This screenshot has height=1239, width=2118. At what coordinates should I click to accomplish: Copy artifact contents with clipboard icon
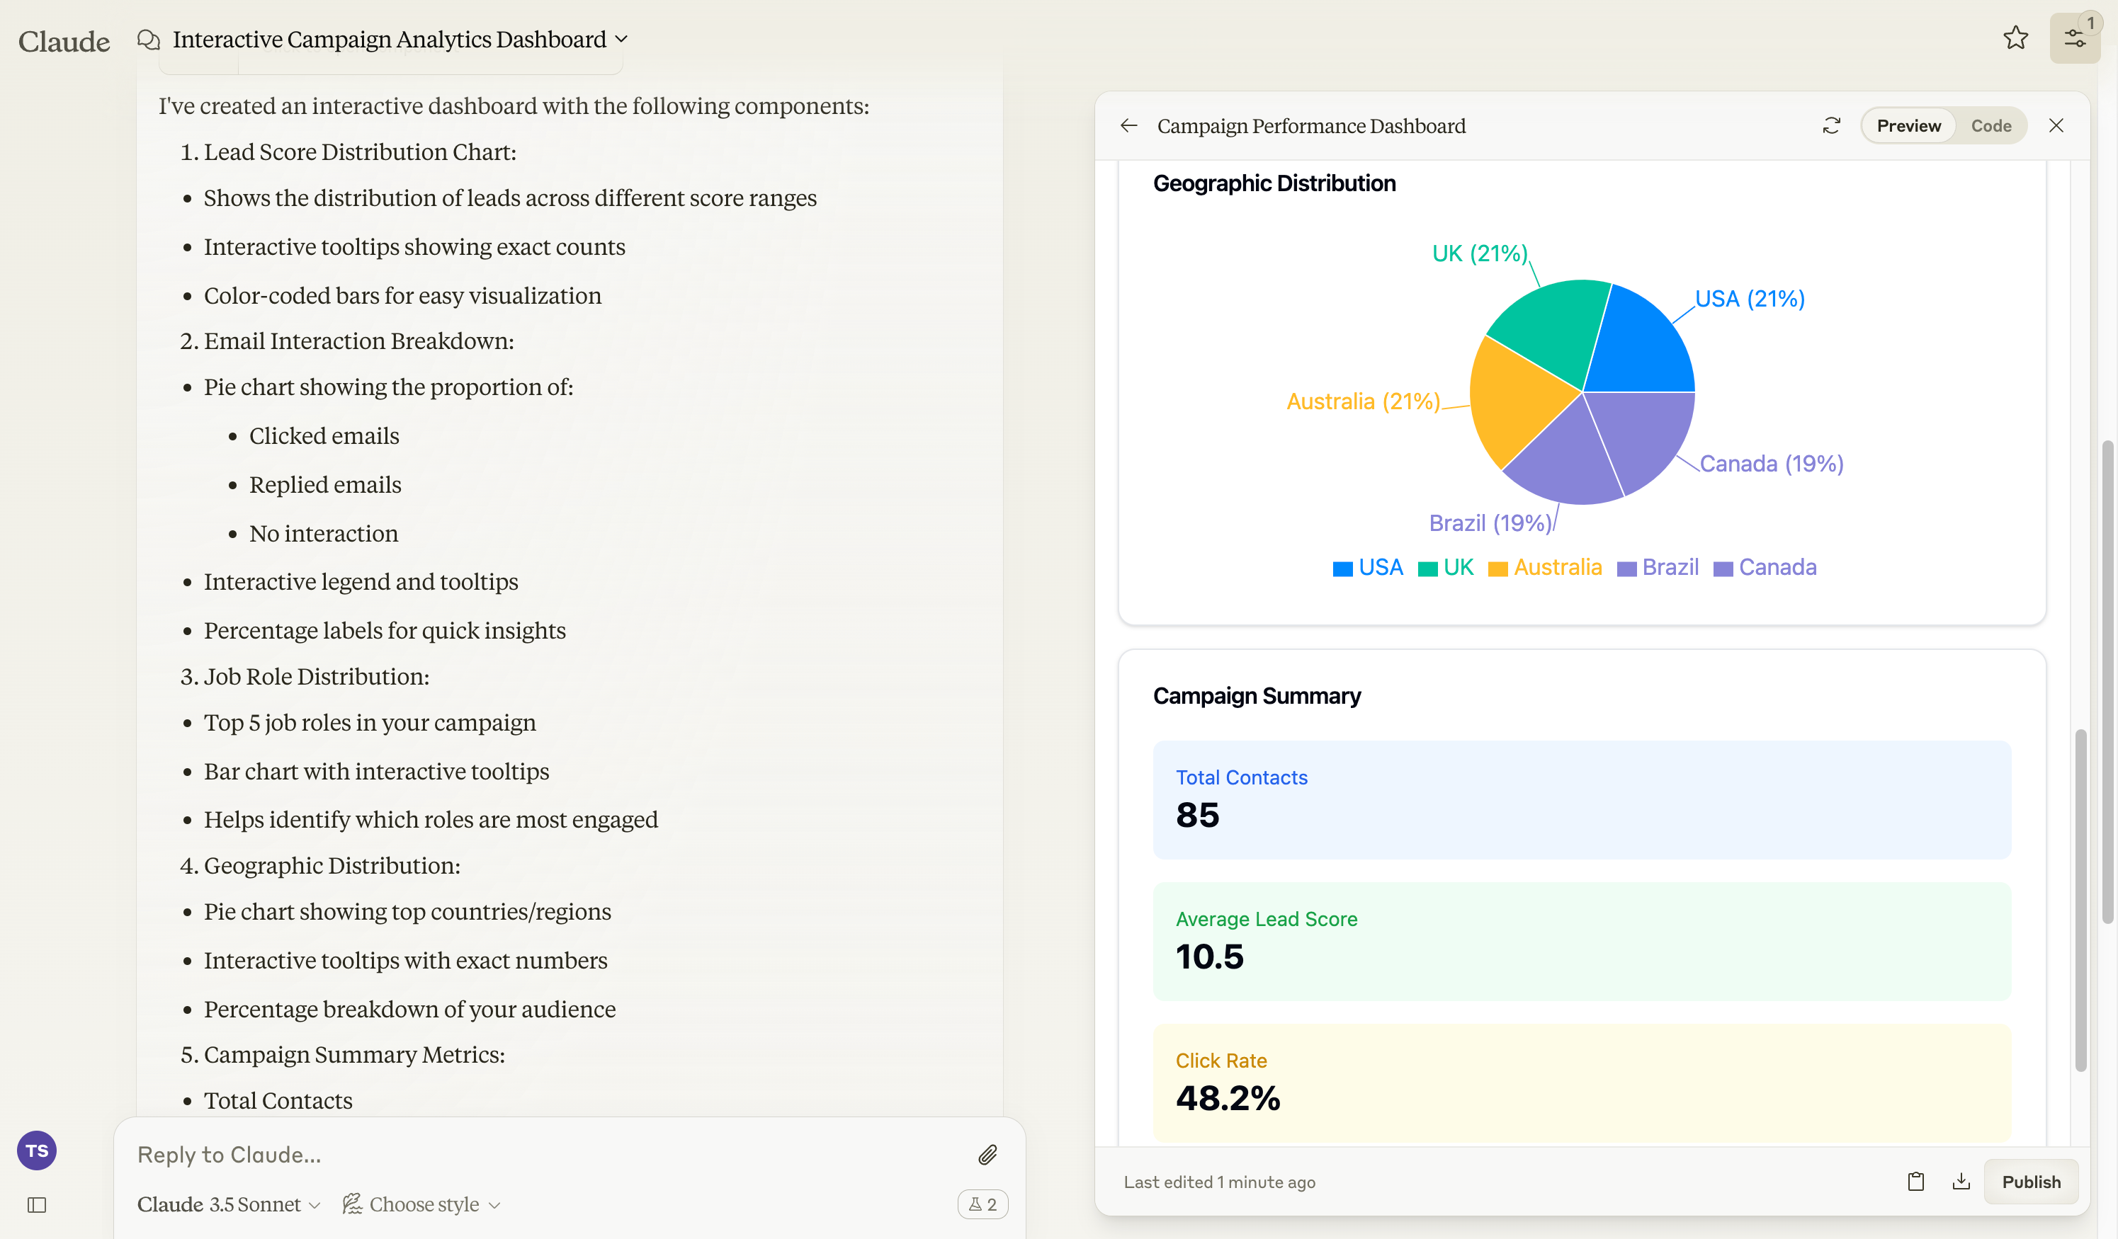click(x=1915, y=1182)
